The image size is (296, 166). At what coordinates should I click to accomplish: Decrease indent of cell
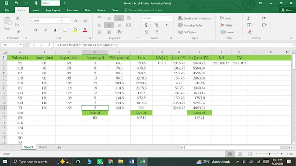point(99,32)
